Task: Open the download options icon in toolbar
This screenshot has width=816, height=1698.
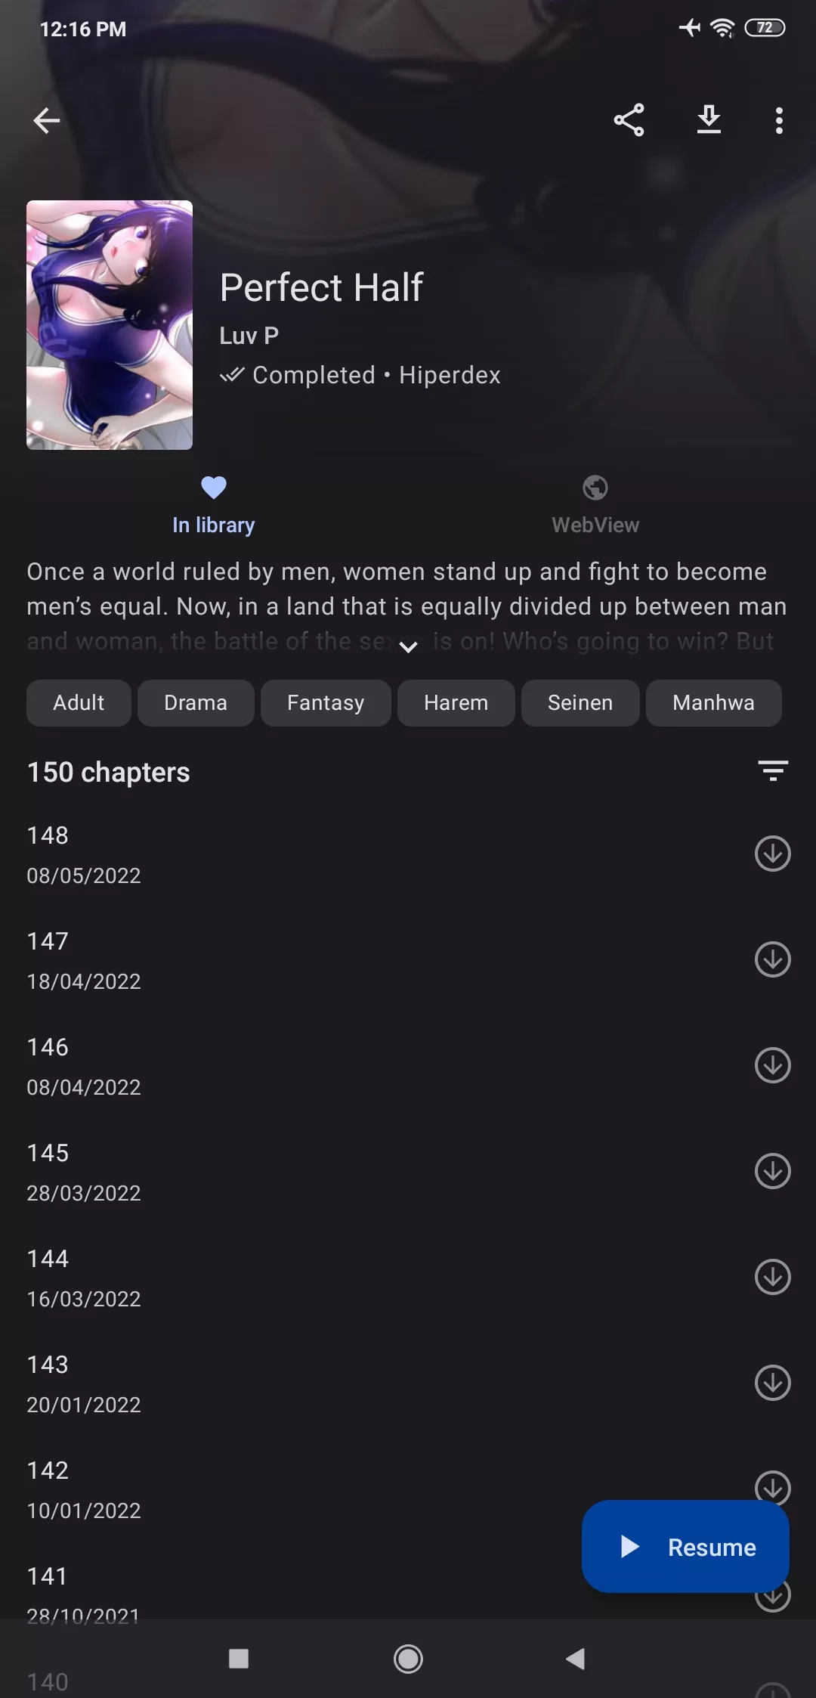Action: pyautogui.click(x=708, y=120)
